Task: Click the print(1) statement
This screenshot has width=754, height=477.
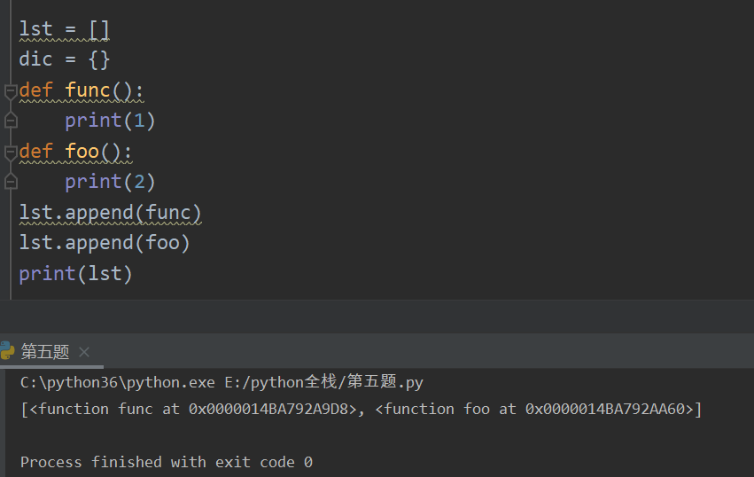Action: click(110, 121)
